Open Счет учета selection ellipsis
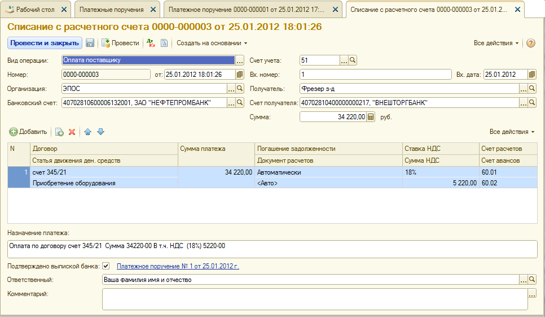 pos(344,60)
